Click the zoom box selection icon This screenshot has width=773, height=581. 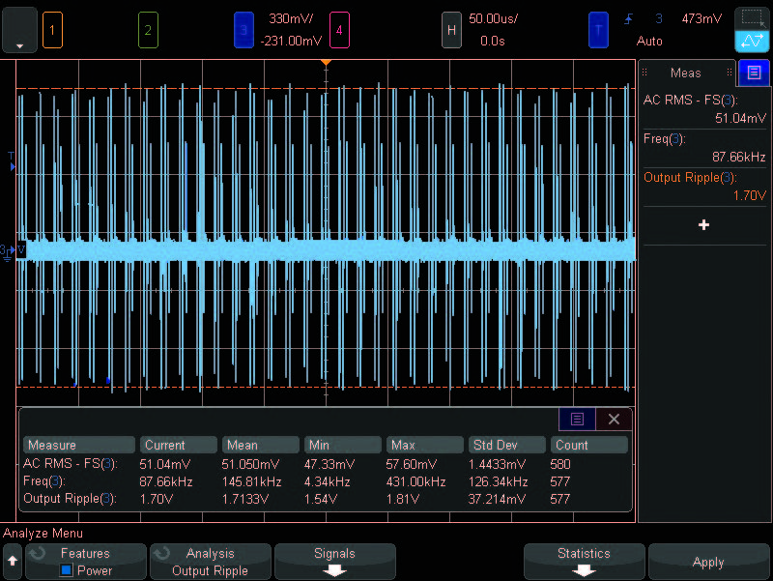coord(752,17)
